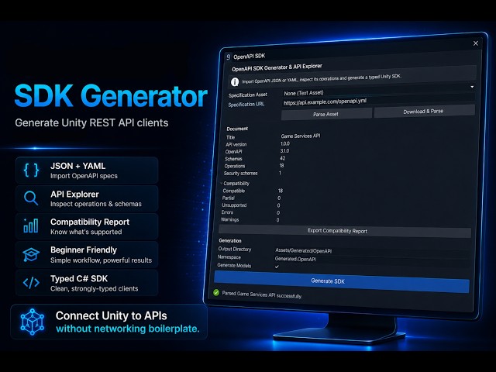Click the Download & Parse button
The image size is (496, 372).
(x=424, y=112)
